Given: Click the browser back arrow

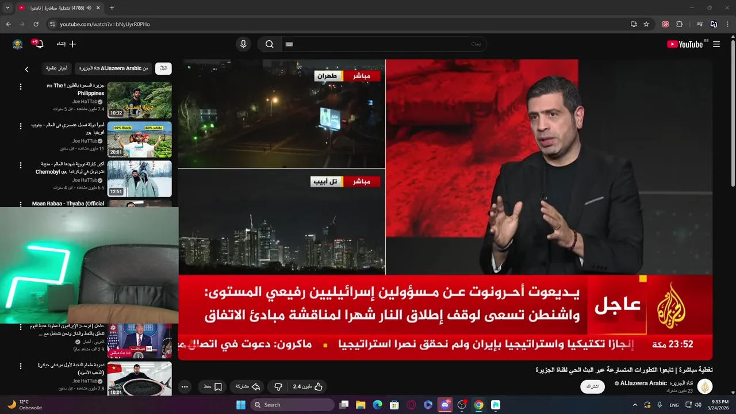Looking at the screenshot, I should pyautogui.click(x=8, y=24).
